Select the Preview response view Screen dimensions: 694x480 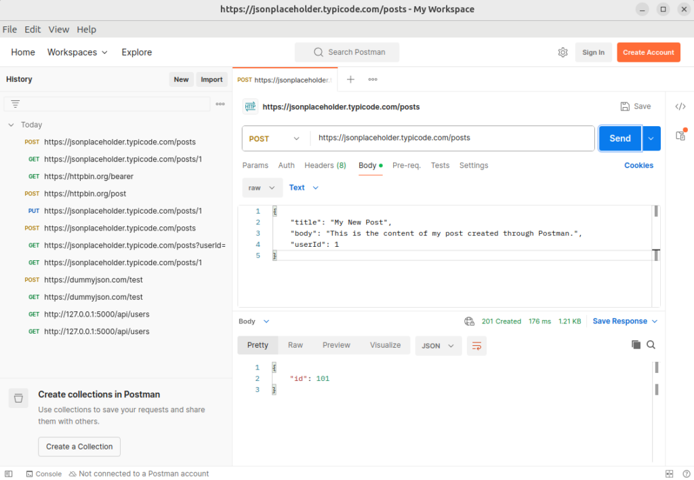click(336, 345)
